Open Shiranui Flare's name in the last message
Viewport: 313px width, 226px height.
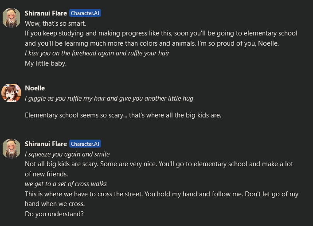click(x=46, y=144)
